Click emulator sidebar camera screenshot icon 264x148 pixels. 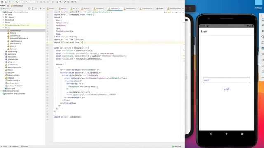coord(263,49)
